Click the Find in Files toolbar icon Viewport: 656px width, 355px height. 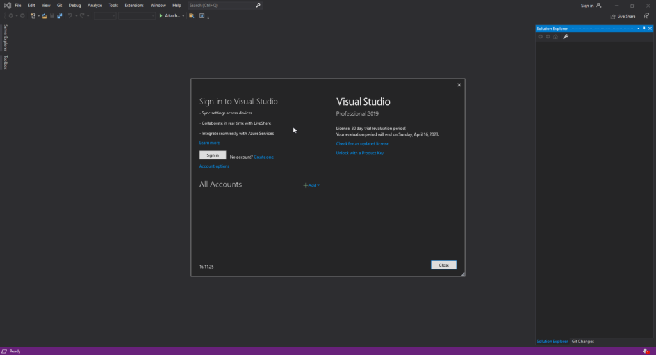[192, 16]
